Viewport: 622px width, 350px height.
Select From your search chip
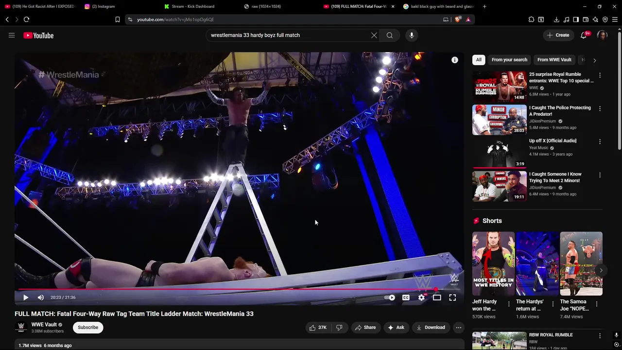(509, 60)
